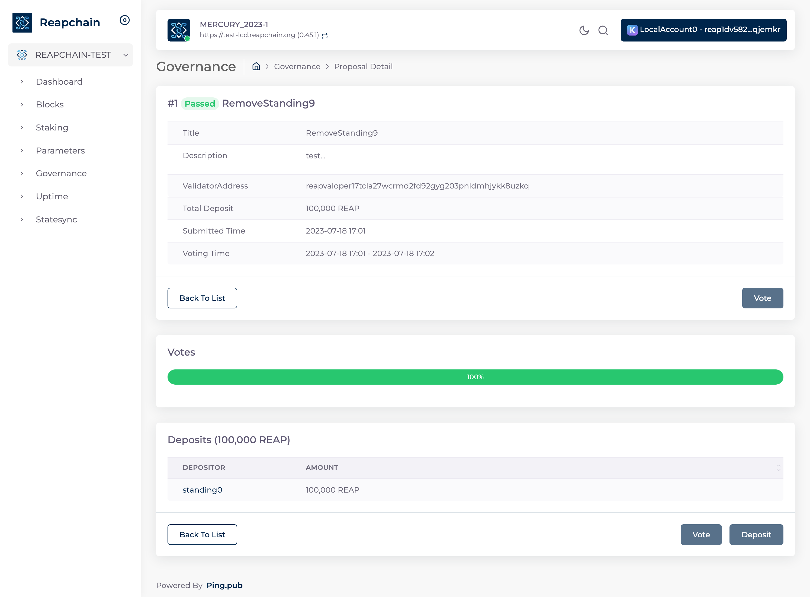The image size is (810, 597).
Task: Open the search magnifier icon
Action: tap(603, 30)
